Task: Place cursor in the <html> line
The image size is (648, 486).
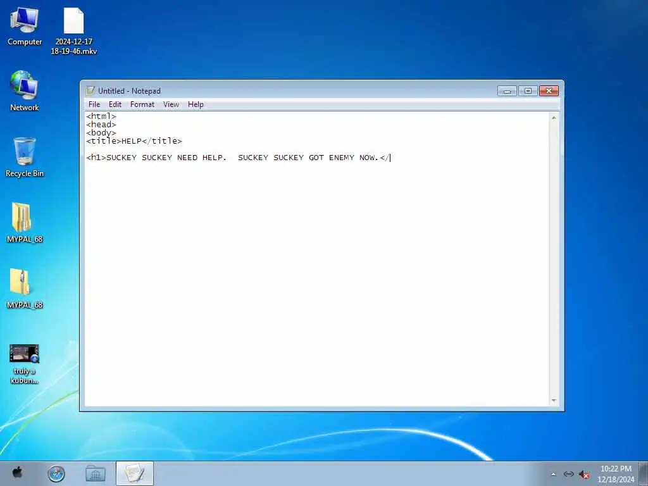Action: point(101,116)
